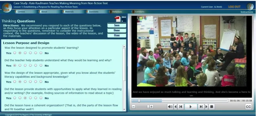This screenshot has height=116, width=256.
Task: Select the radio nearest No for 'learning and why'
Action: 41,65
